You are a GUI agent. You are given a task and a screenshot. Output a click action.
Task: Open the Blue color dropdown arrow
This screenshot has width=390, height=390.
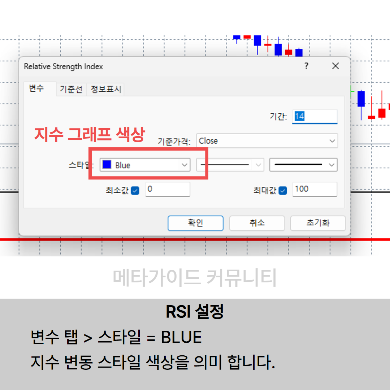185,165
